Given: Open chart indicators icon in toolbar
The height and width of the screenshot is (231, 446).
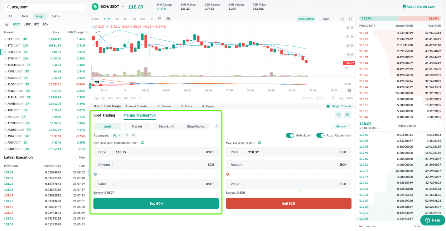Looking at the screenshot, I should coord(160,19).
